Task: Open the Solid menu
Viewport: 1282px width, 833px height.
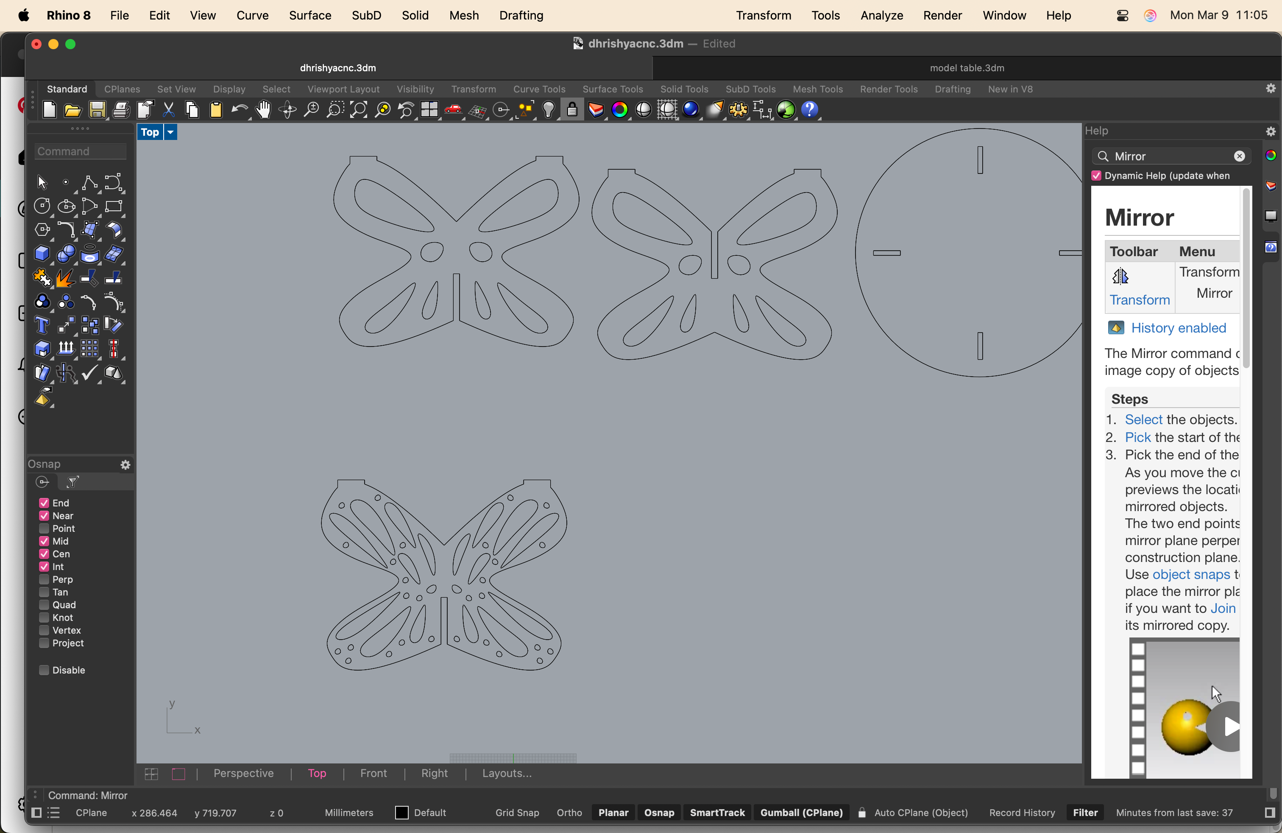Action: 415,15
